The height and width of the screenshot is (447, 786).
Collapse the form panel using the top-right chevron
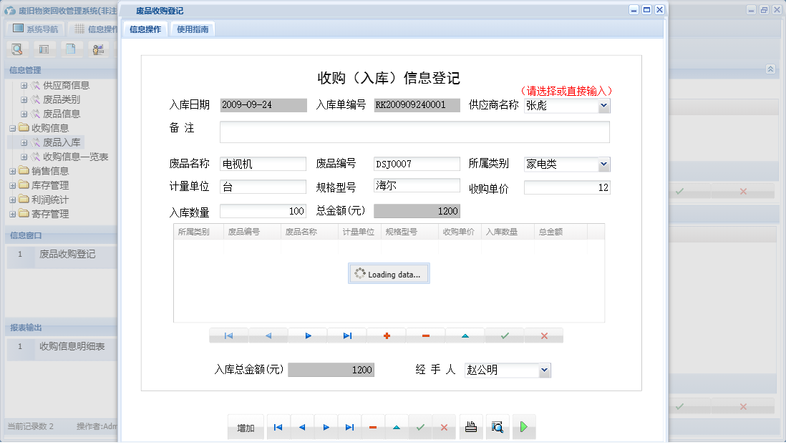770,69
